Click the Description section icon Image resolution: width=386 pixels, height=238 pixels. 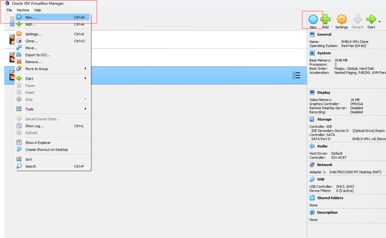coord(312,212)
